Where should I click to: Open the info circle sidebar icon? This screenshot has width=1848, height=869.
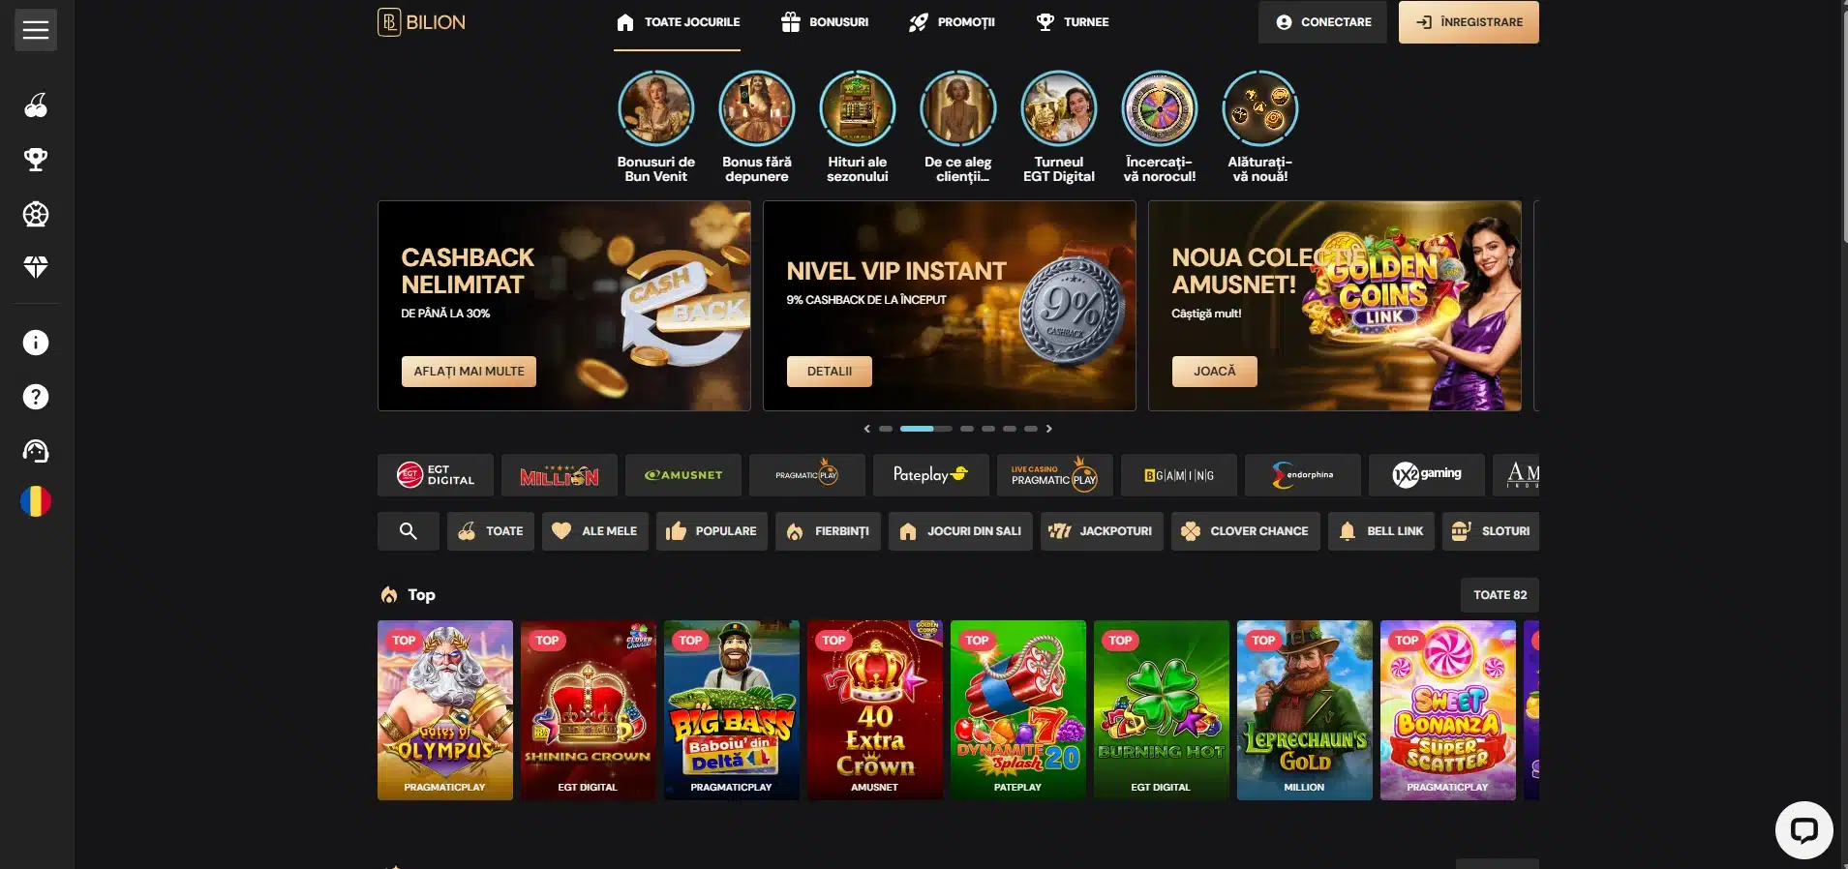pyautogui.click(x=36, y=343)
